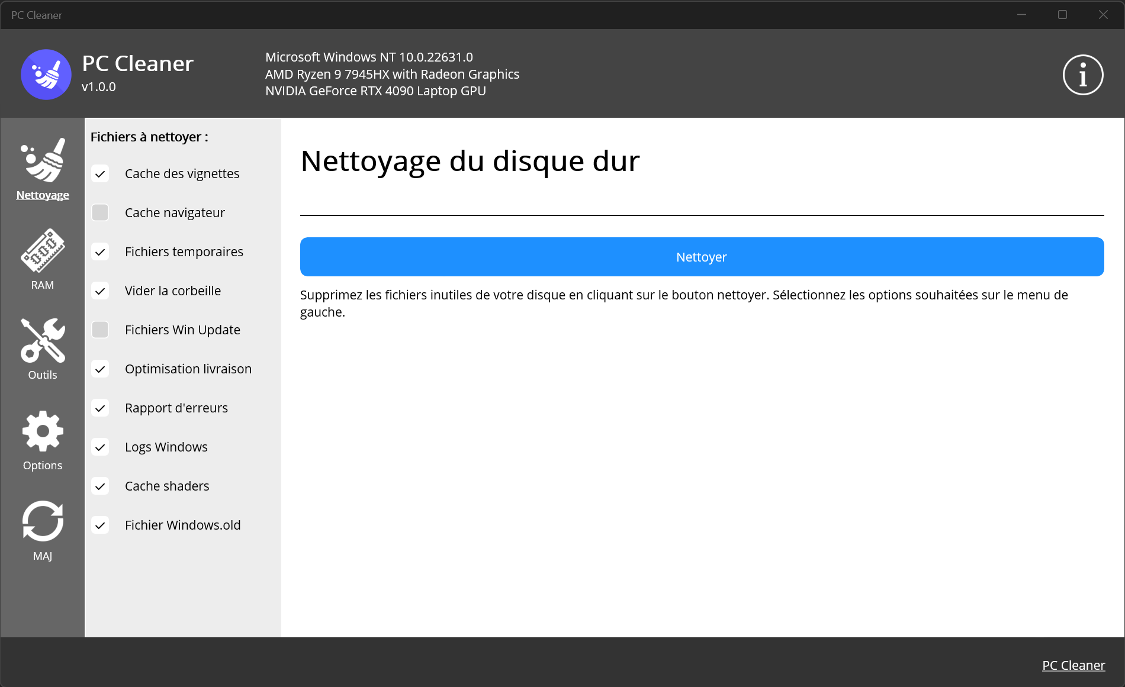Select the Nettoyage tab label
The width and height of the screenshot is (1125, 687).
pyautogui.click(x=43, y=195)
